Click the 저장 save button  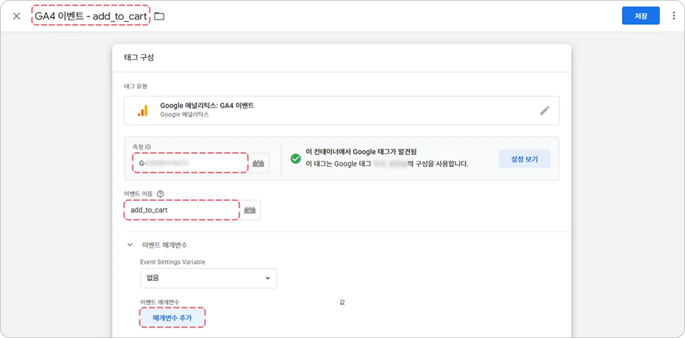tap(641, 16)
